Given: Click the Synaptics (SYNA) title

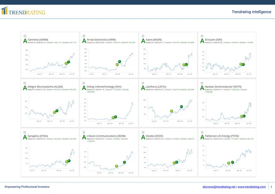Looking at the screenshot, I should point(38,136).
